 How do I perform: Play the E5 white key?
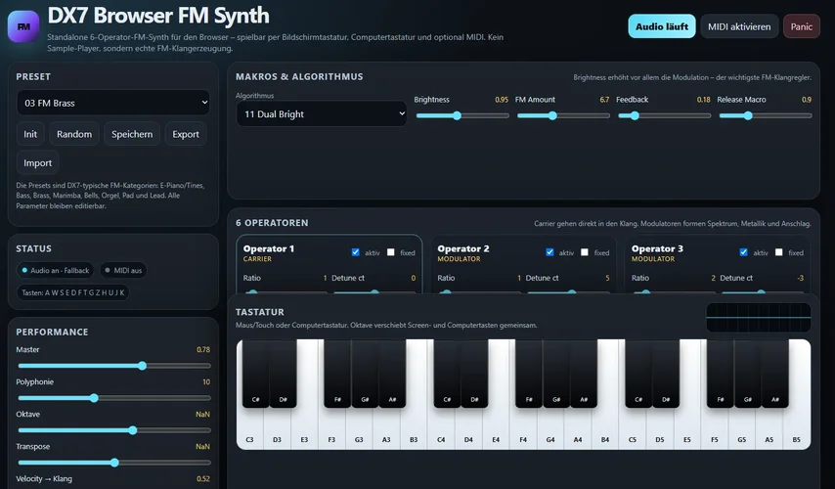click(x=687, y=428)
